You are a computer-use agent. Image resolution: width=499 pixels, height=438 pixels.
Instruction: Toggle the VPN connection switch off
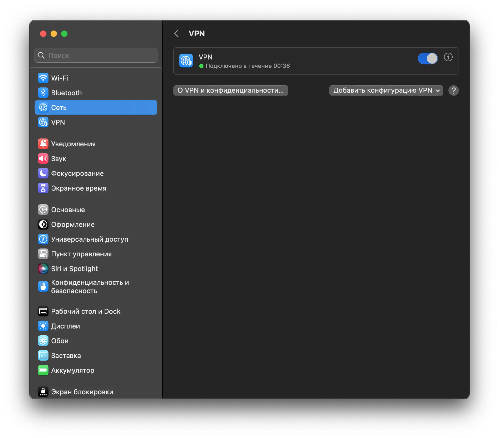427,58
